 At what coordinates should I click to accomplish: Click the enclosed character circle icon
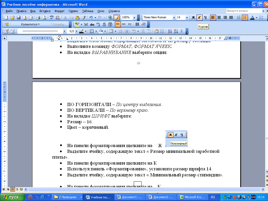110,24
